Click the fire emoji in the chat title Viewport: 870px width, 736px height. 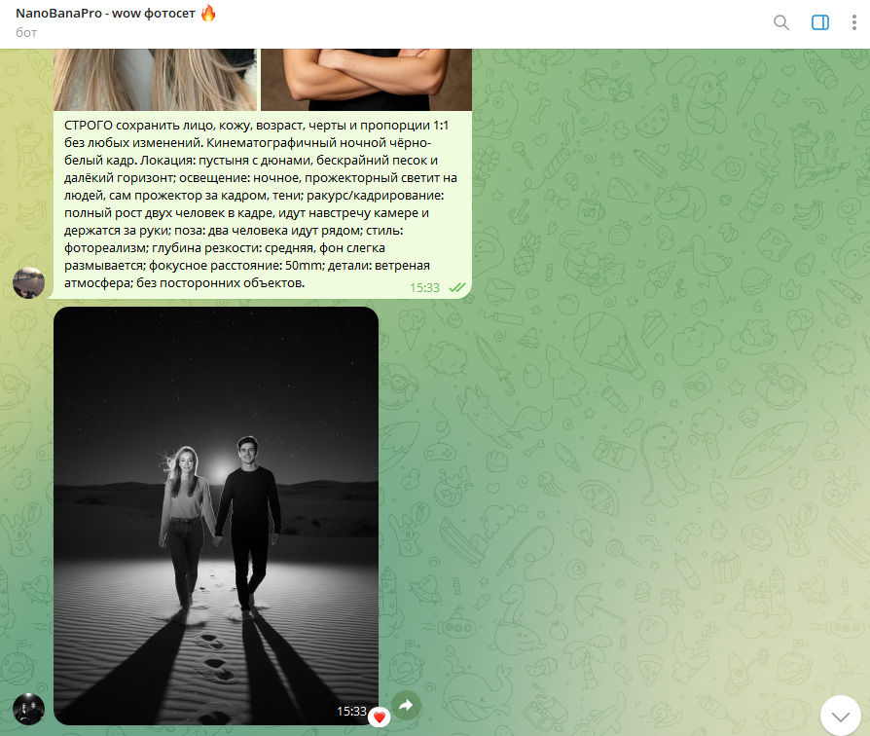208,13
